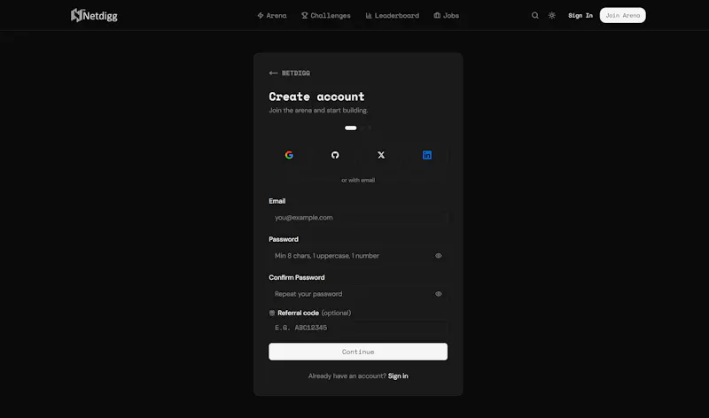Click the Create account heading
709x418 pixels.
(316, 97)
